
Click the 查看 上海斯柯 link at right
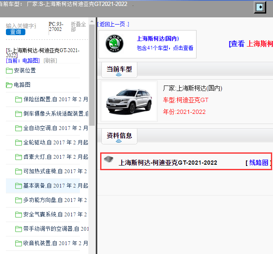[251, 44]
